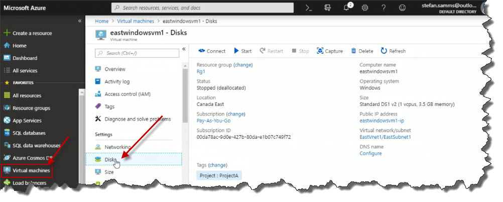Open the Cloud Shell icon
Screen dimensions: 503x202
[x=309, y=8]
